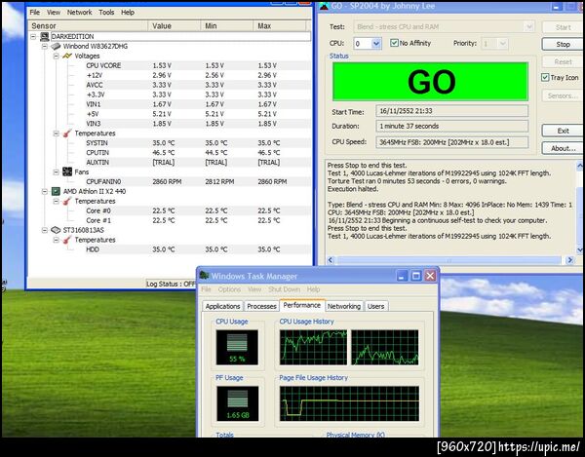The image size is (585, 457).
Task: Open the Test type dropdown
Action: coord(528,27)
